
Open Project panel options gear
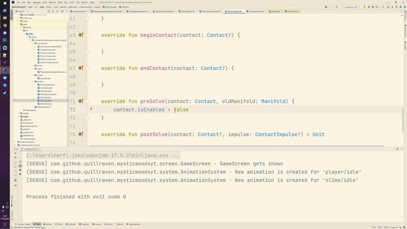[x=62, y=11]
